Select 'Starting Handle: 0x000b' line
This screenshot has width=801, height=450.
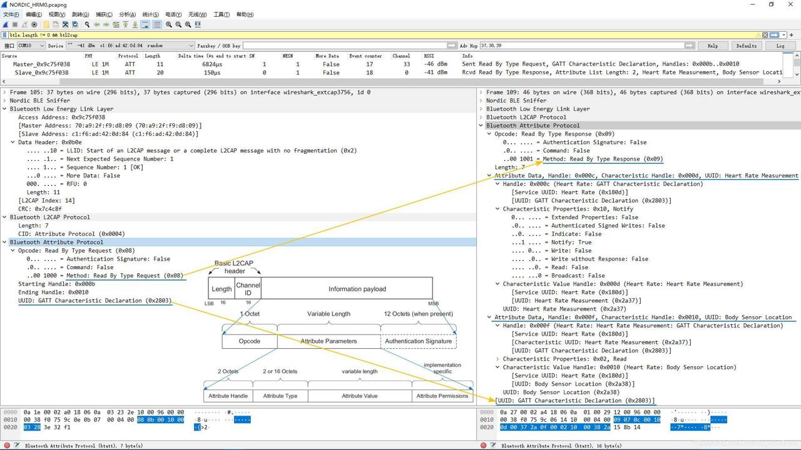[57, 284]
